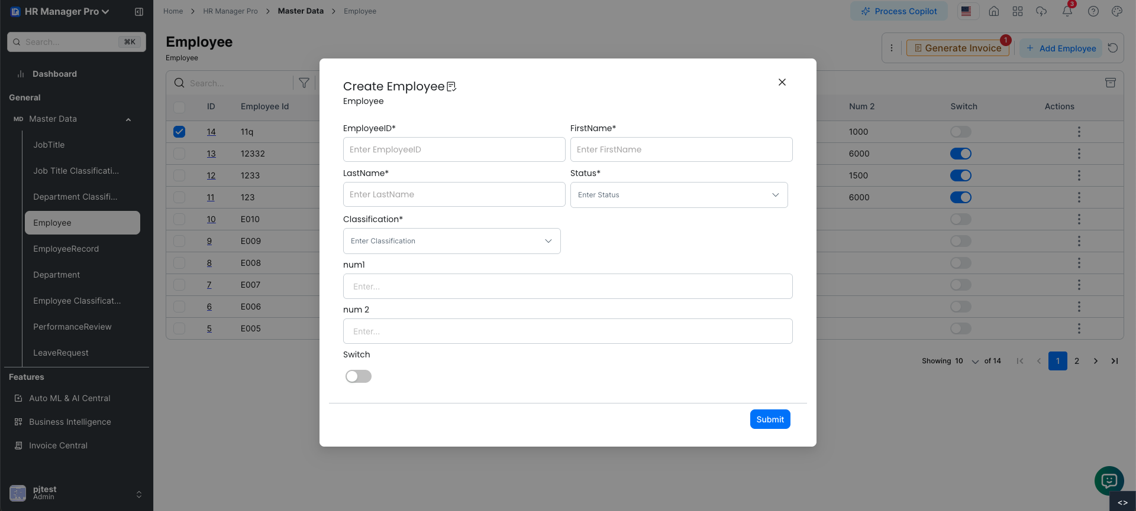Open the Classification dropdown
Viewport: 1136px width, 511px height.
click(x=451, y=241)
